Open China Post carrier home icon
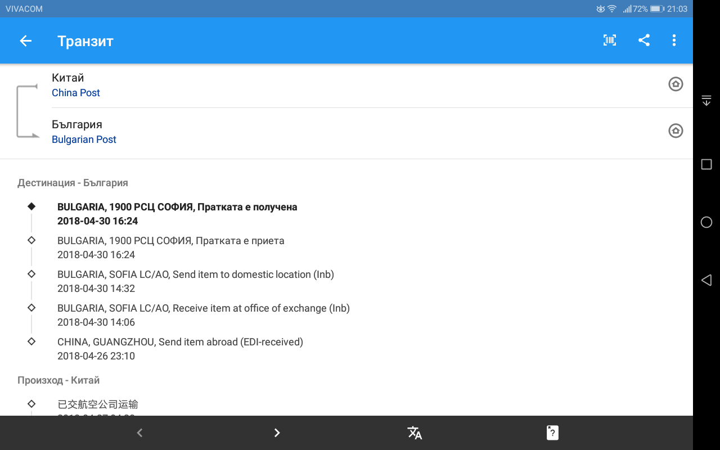 point(676,84)
